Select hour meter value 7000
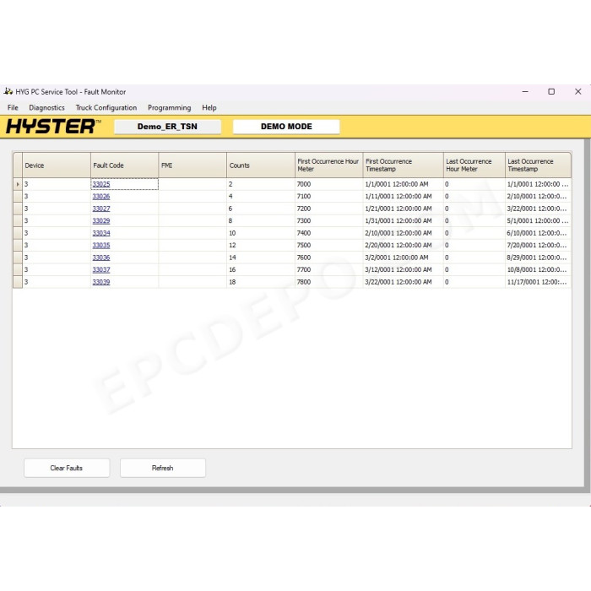This screenshot has width=591, height=591. click(329, 184)
